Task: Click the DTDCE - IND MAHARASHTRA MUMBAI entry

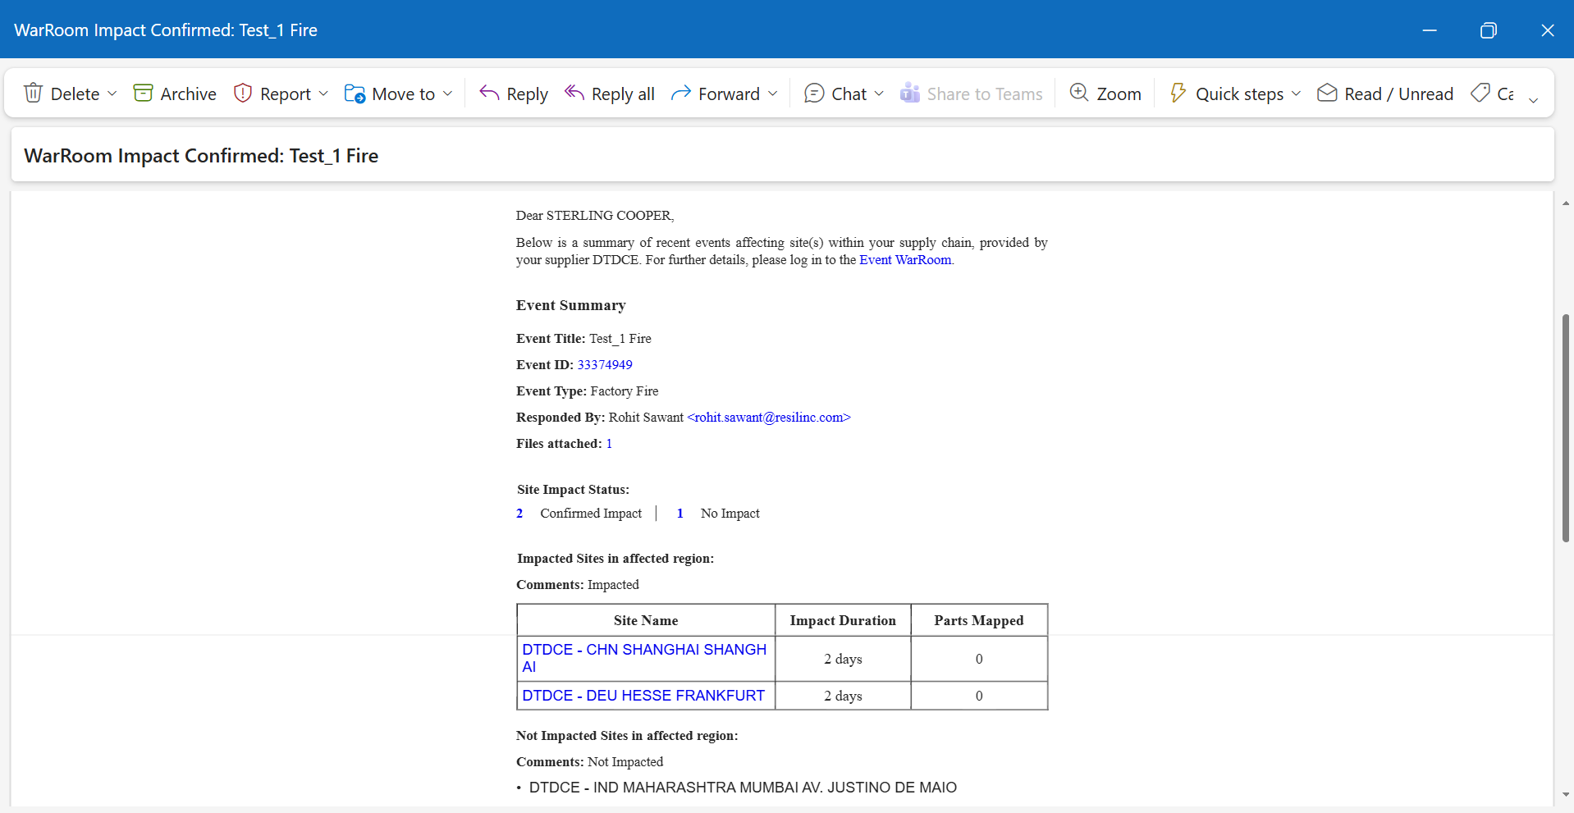Action: click(743, 788)
